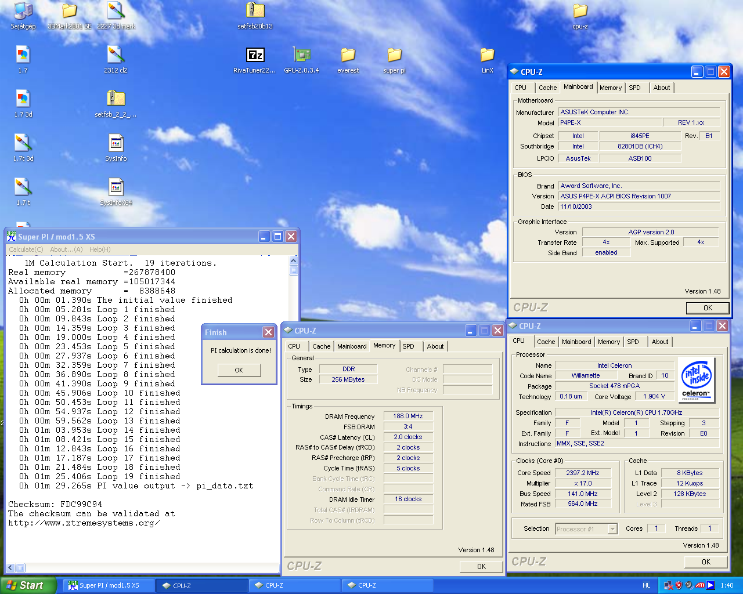Click OK in the Finish dialog

[x=239, y=370]
